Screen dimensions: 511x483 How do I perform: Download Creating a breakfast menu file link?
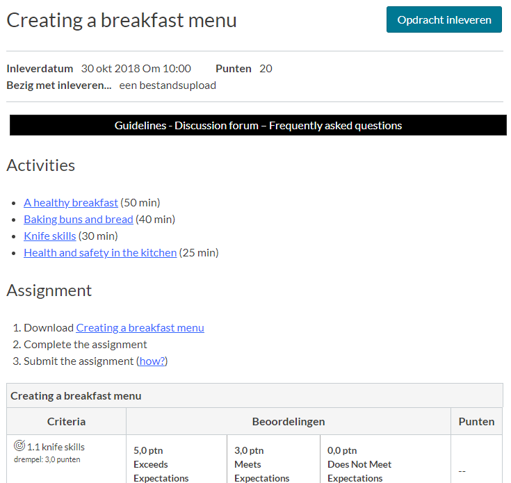[140, 327]
